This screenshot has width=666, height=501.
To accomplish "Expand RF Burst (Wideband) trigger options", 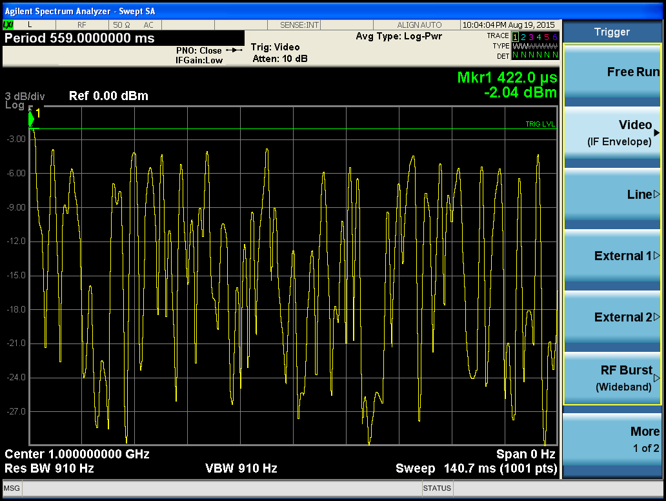I will tap(612, 378).
